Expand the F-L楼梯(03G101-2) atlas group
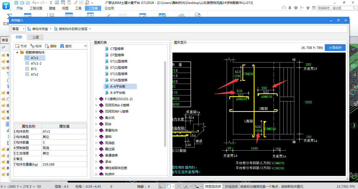The height and width of the screenshot is (189, 358). coord(96,99)
